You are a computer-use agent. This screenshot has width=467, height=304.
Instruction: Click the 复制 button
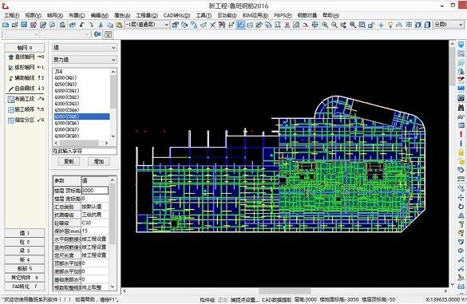[69, 162]
